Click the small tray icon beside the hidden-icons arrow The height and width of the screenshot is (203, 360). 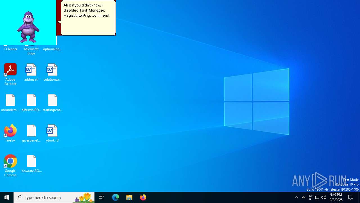(x=303, y=197)
